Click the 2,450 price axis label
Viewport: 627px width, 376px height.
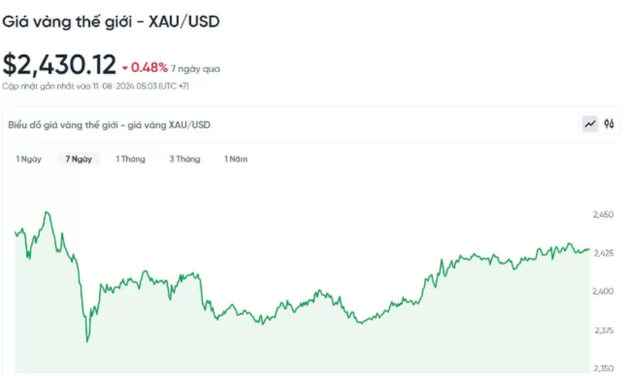[603, 215]
